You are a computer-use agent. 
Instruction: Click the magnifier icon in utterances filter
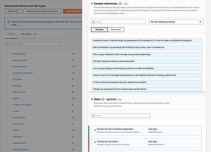pos(94,22)
